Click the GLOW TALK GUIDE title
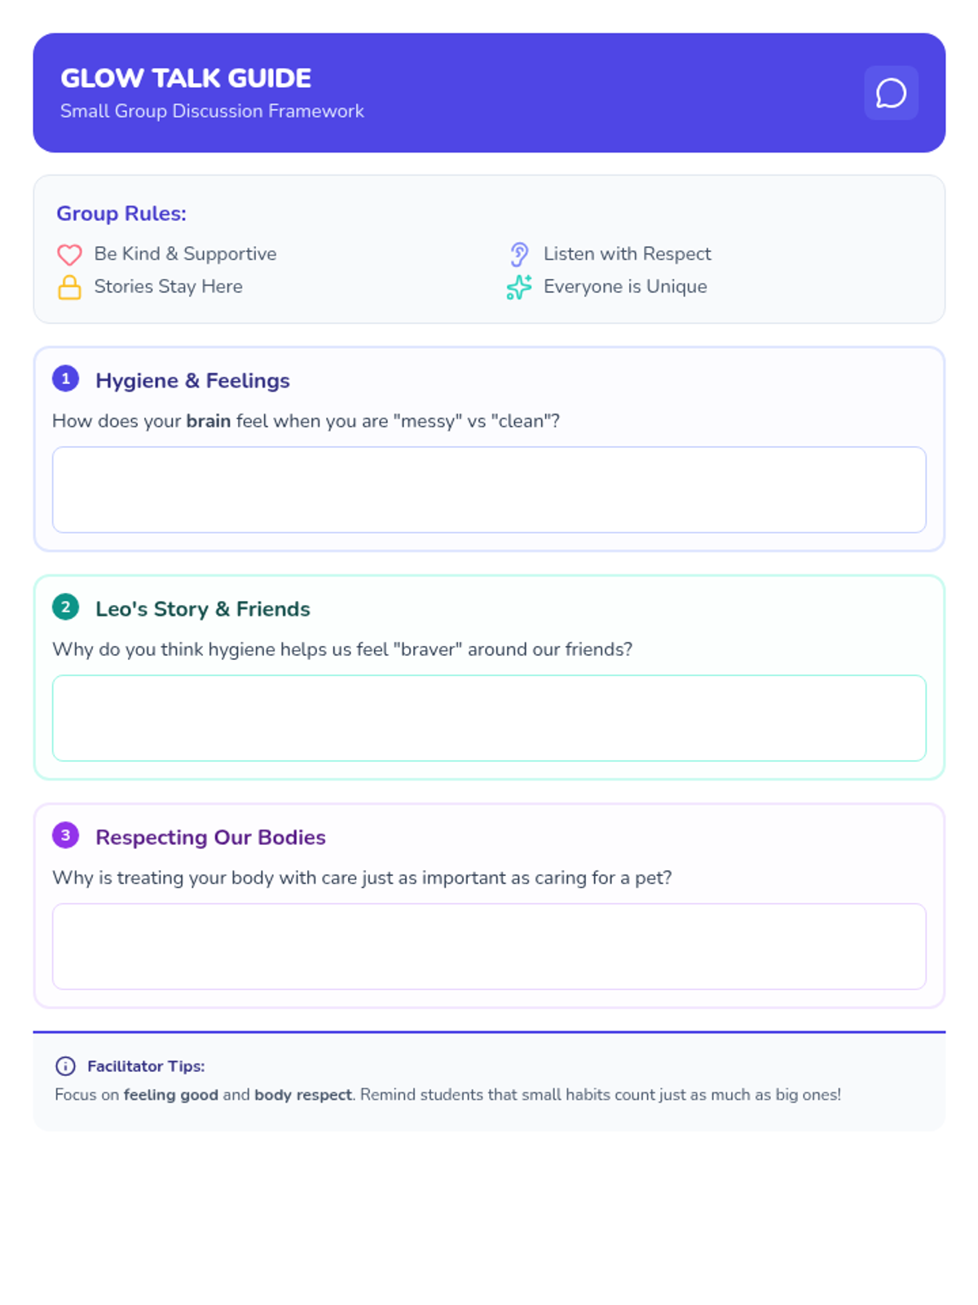Image resolution: width=978 pixels, height=1305 pixels. coord(186,78)
